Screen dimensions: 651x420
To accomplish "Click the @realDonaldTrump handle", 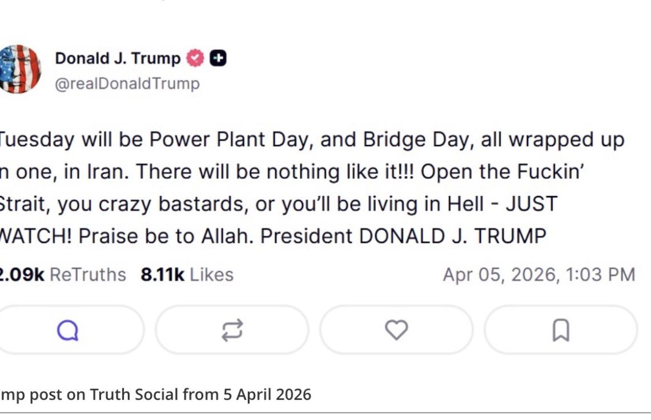I will pos(127,83).
